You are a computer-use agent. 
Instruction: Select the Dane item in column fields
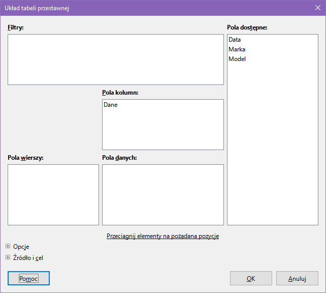pyautogui.click(x=111, y=105)
